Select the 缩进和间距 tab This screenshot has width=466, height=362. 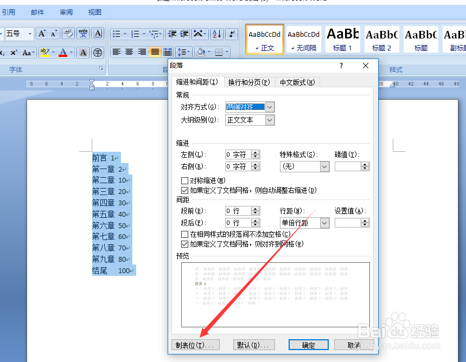[197, 82]
